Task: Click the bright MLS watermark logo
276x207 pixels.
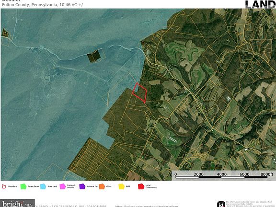Action: tap(17, 203)
